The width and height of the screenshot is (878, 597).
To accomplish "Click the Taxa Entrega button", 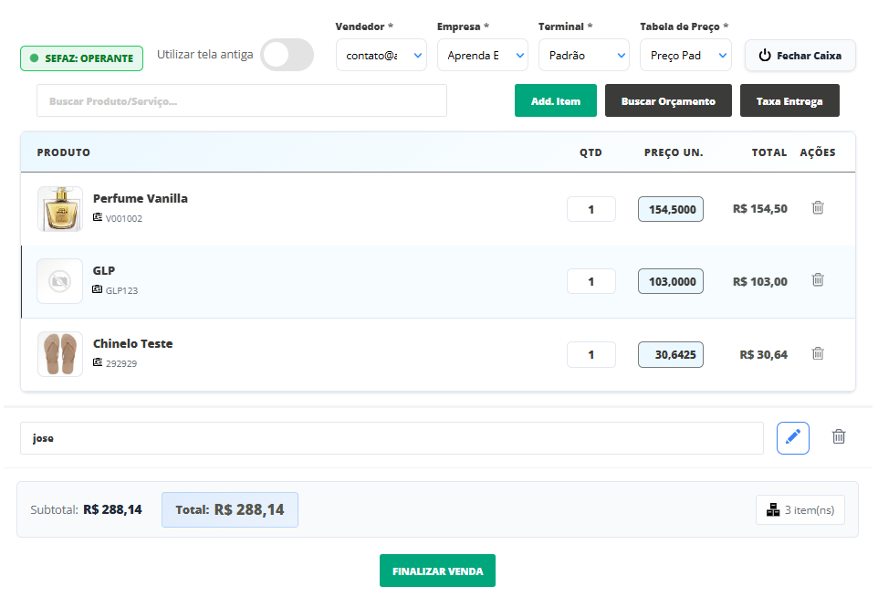I will (789, 101).
